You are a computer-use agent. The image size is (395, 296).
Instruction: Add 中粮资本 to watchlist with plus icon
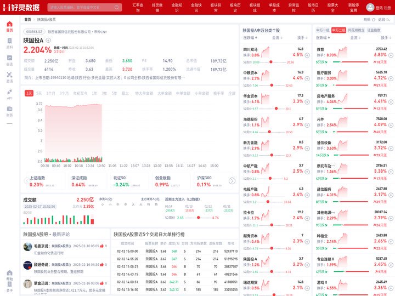307,78
